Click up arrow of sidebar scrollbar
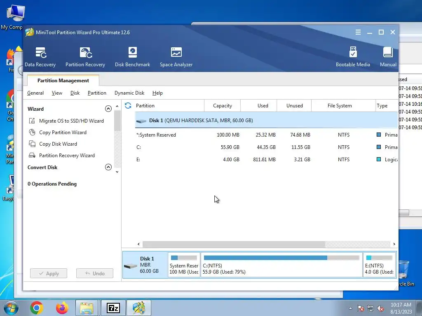This screenshot has width=422, height=316. tap(117, 107)
